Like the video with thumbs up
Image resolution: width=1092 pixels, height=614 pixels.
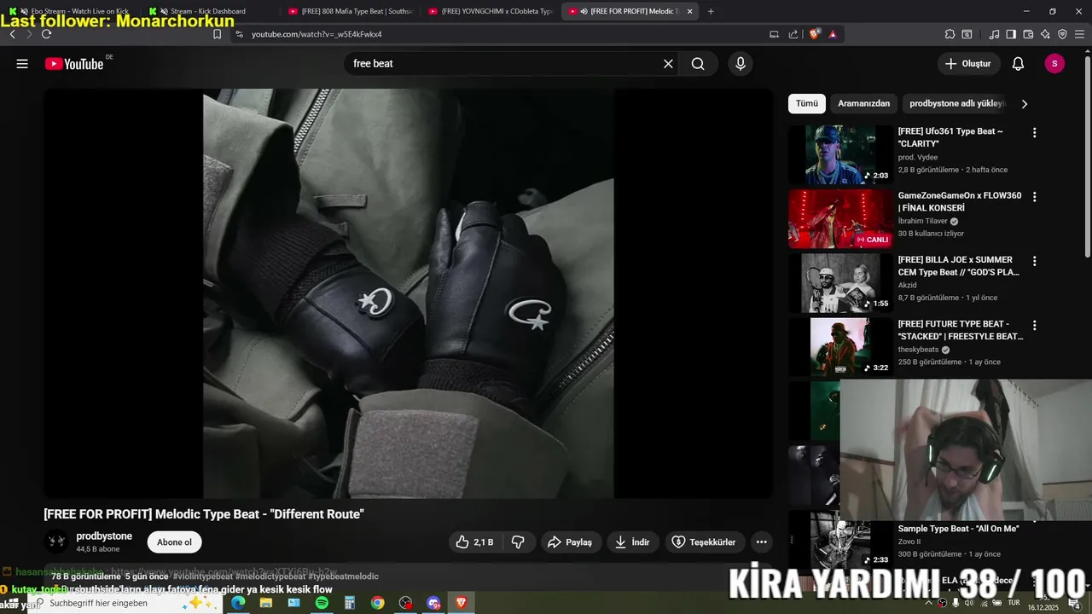(476, 542)
